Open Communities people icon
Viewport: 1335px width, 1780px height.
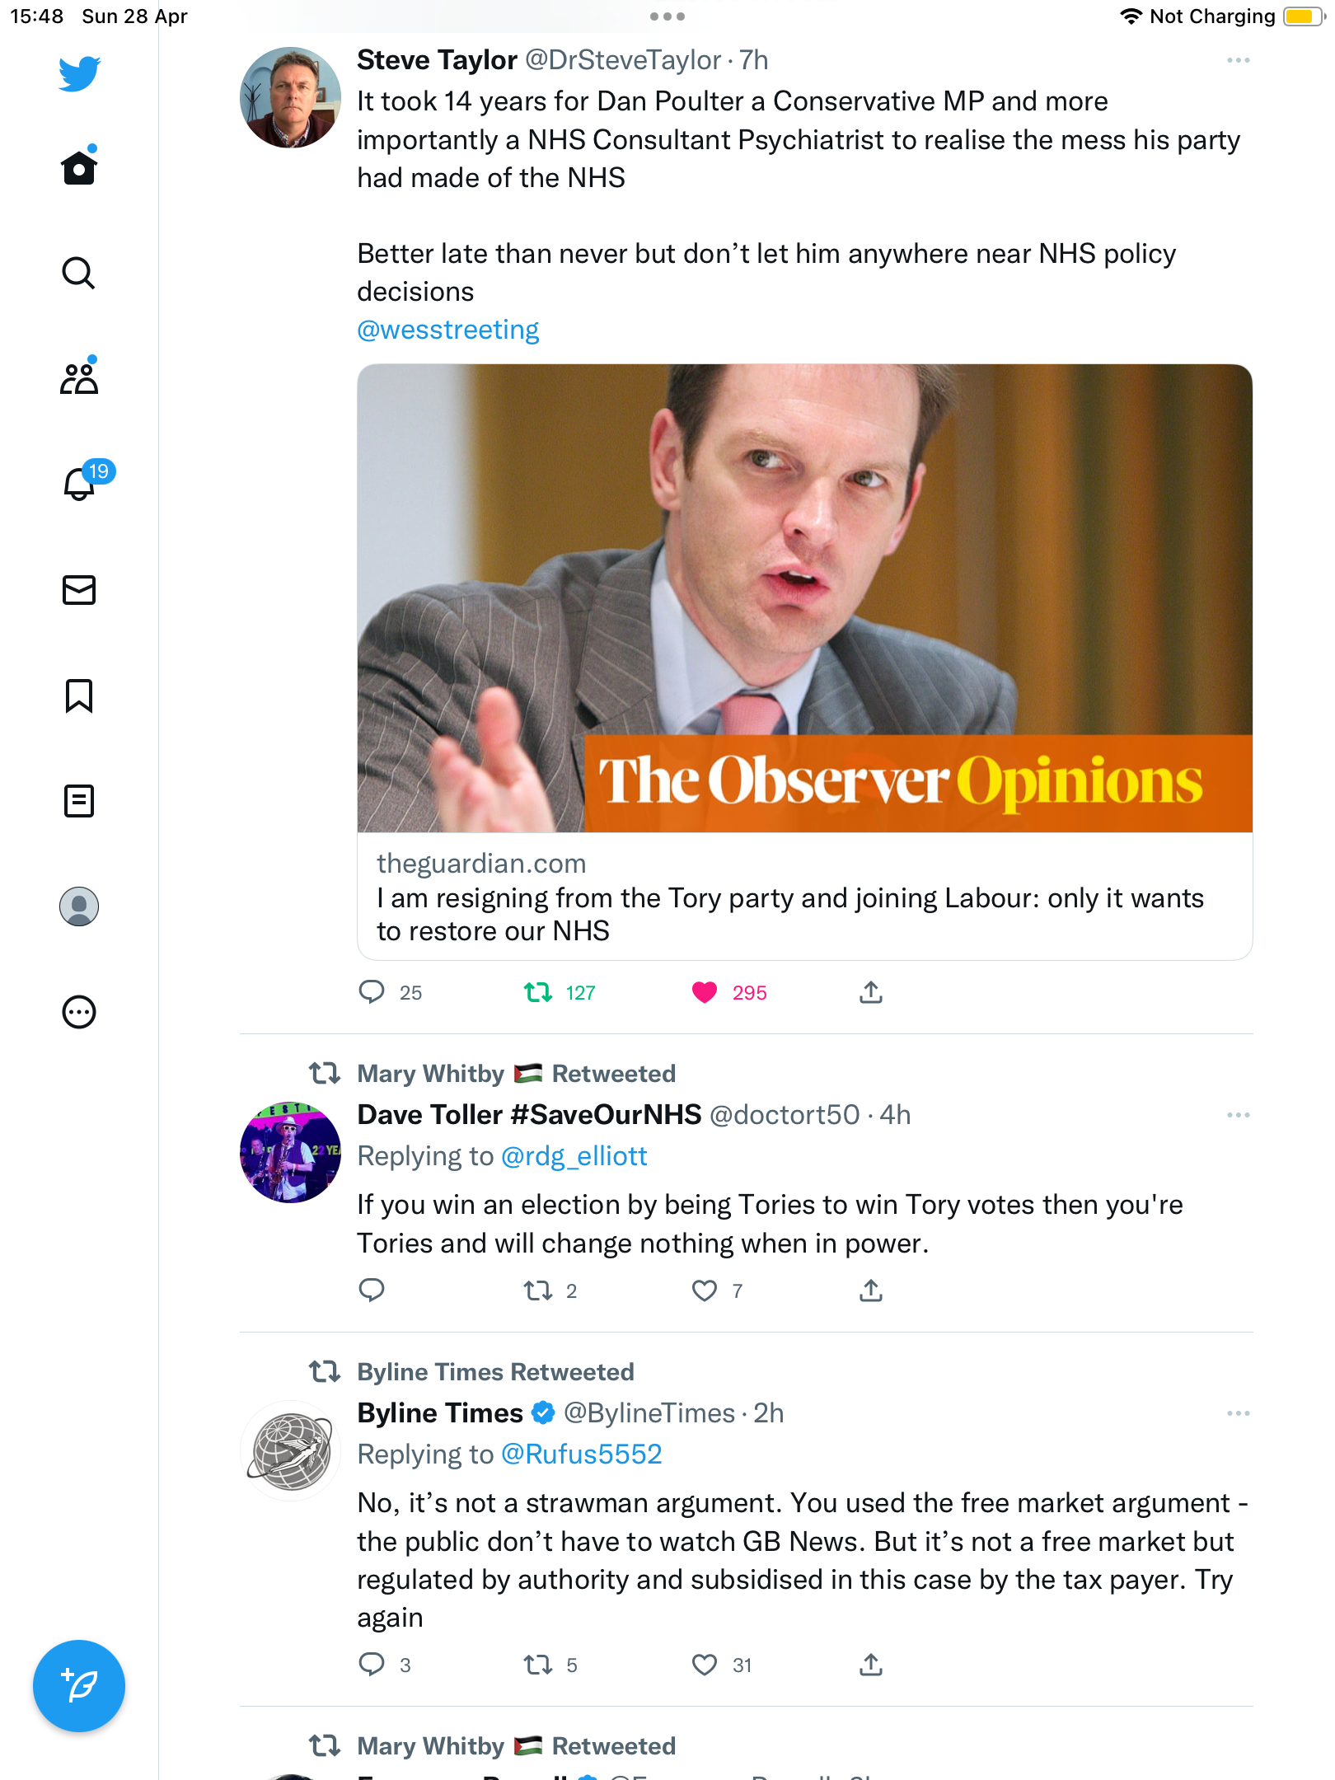79,377
